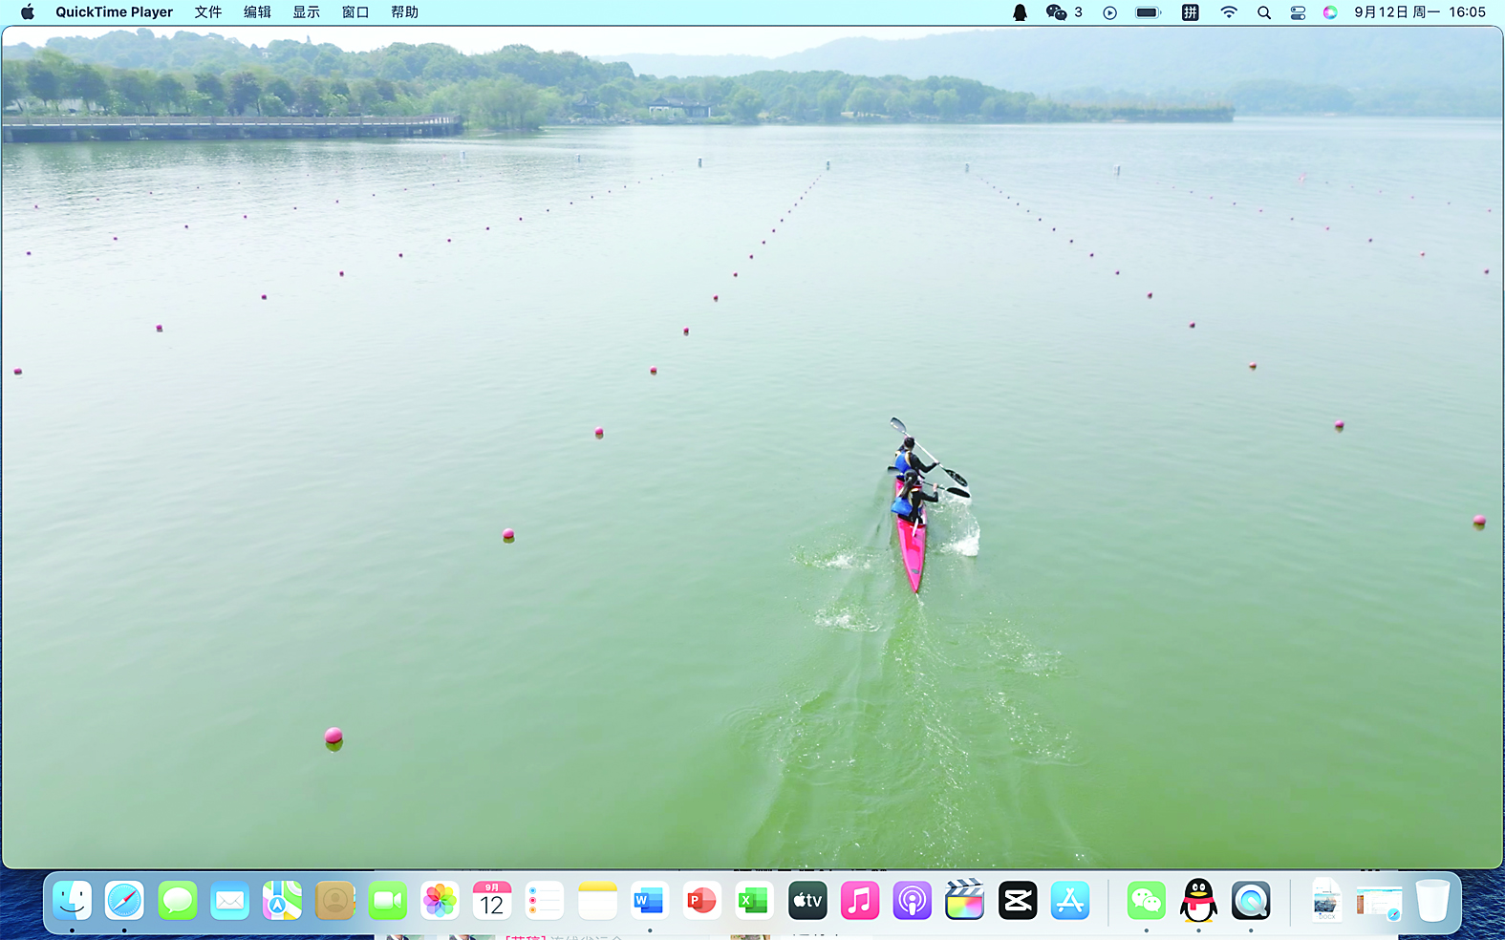1505x940 pixels.
Task: Open the Photos app from dock
Action: pyautogui.click(x=440, y=900)
